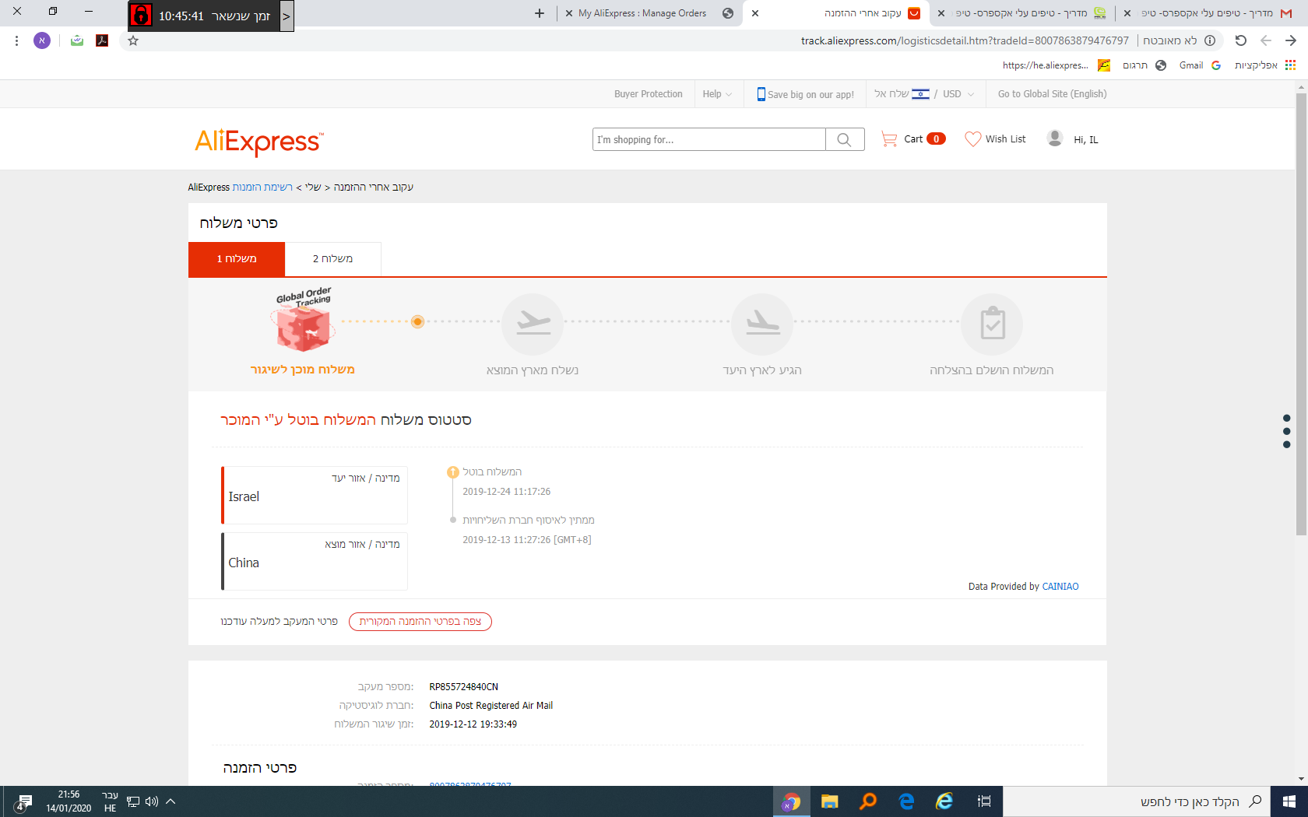Click the tracking number RP855724840CN
This screenshot has height=817, width=1308.
point(464,687)
